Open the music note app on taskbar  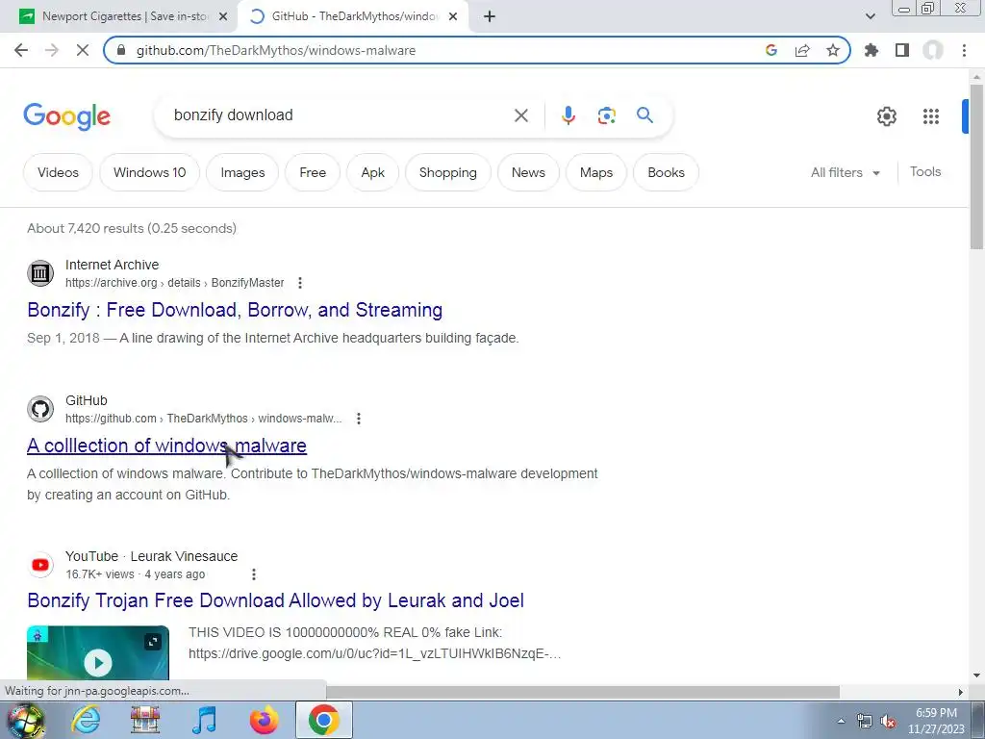(204, 721)
